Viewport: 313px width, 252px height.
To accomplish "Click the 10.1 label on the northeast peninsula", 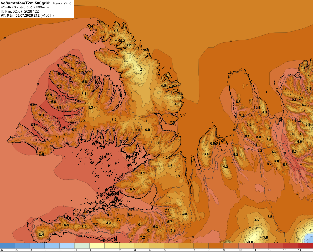I will click(x=257, y=107).
